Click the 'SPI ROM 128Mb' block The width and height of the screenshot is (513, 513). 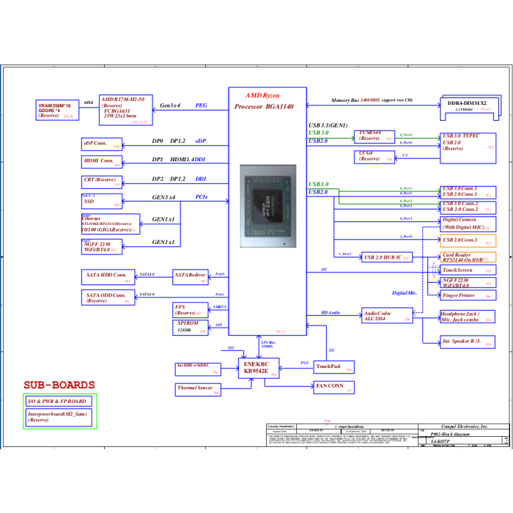click(191, 328)
